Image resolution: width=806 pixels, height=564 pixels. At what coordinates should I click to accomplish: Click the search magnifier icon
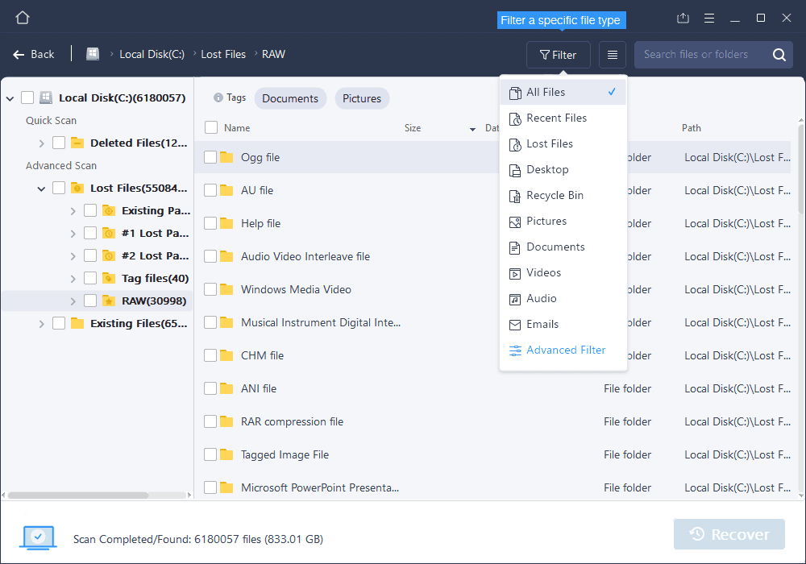coord(779,54)
